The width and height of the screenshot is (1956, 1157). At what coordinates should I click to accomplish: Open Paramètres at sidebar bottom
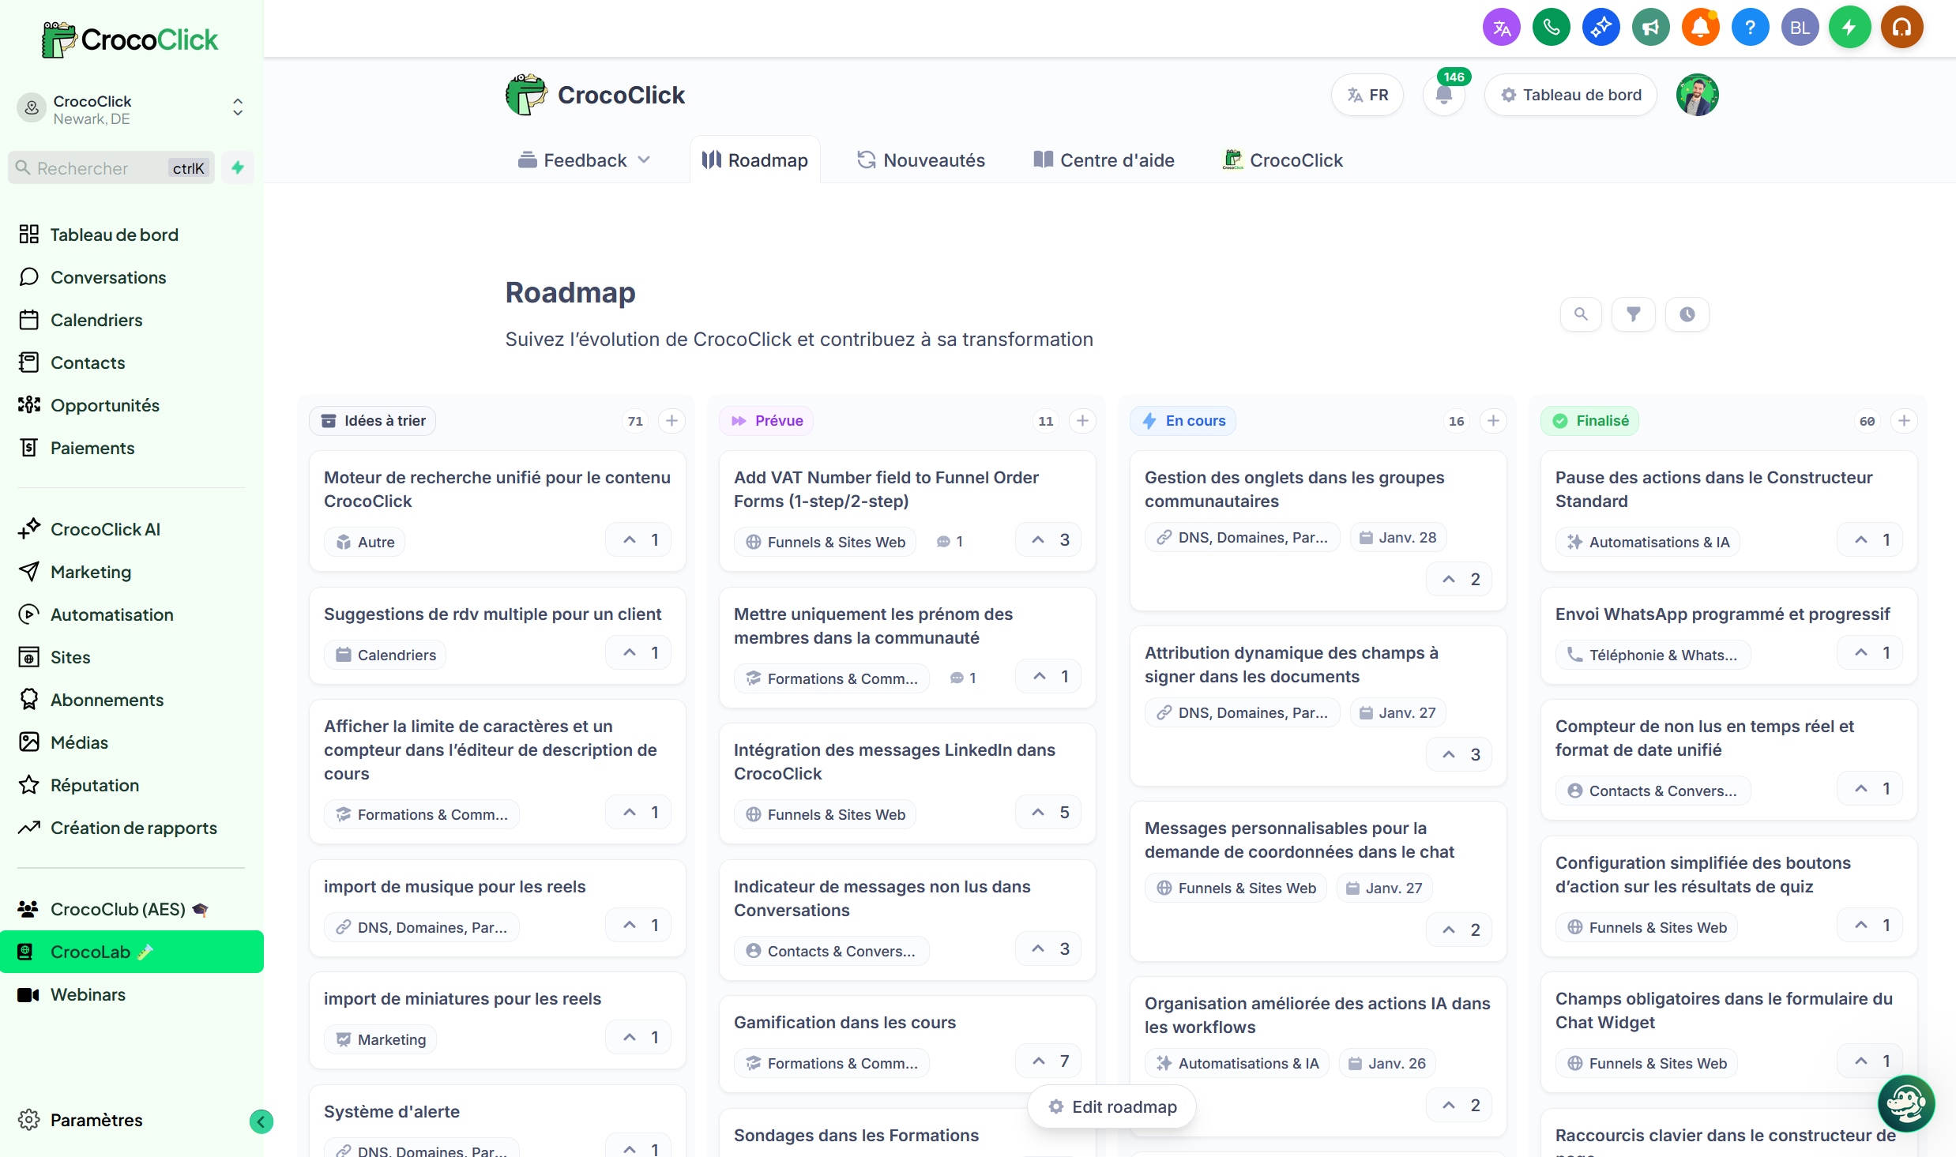click(96, 1120)
